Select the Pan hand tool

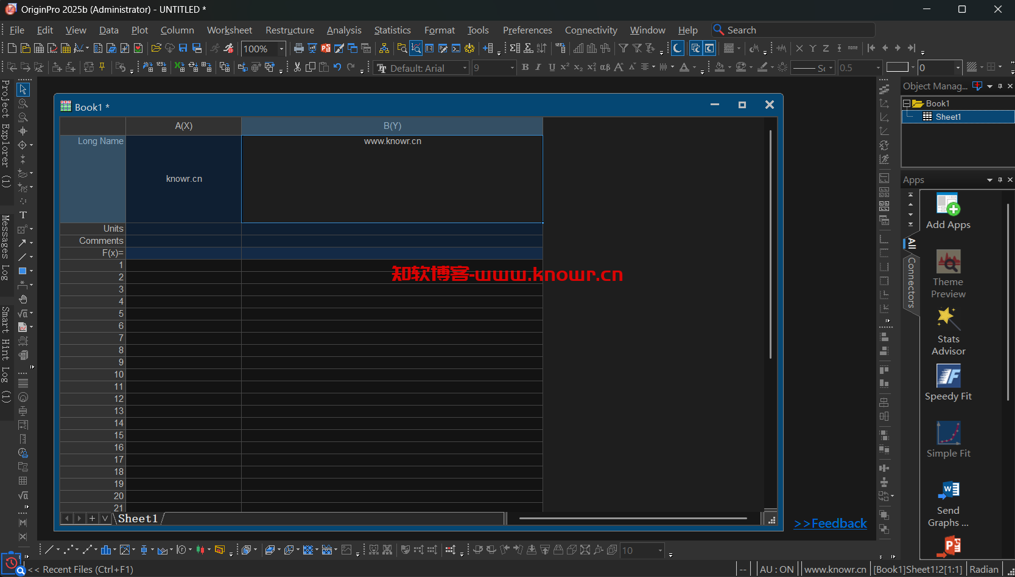23,299
